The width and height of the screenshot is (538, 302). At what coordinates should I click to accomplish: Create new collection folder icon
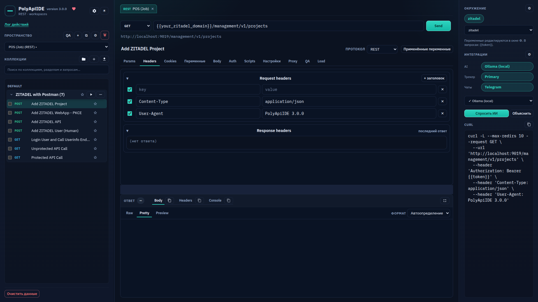(x=84, y=59)
